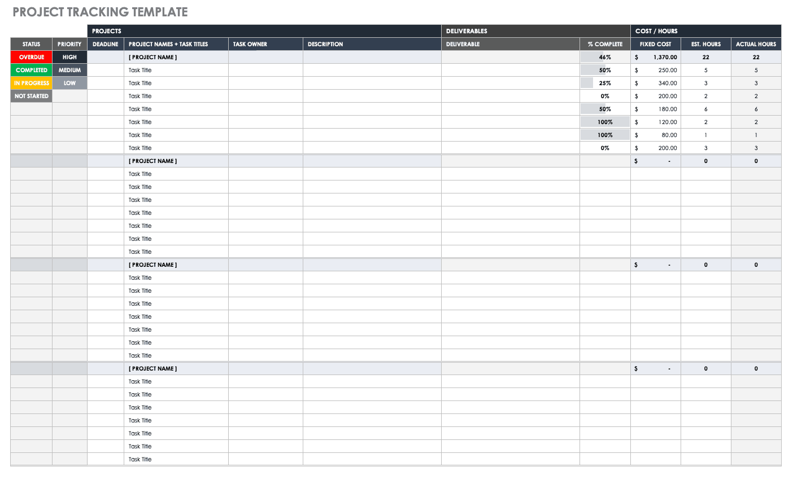Click the NOT STARTED status cell
Image resolution: width=793 pixels, height=480 pixels.
coord(31,96)
